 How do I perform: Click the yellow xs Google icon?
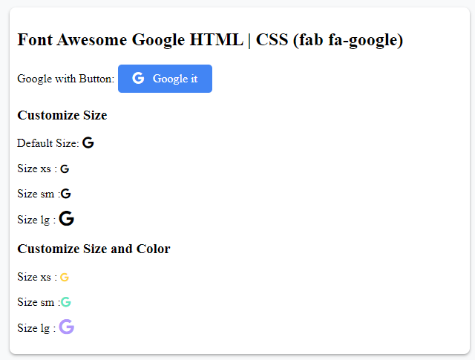[x=65, y=278]
